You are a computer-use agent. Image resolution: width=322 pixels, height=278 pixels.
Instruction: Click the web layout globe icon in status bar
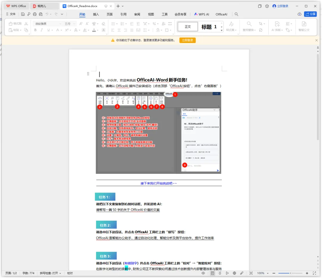(x=234, y=273)
